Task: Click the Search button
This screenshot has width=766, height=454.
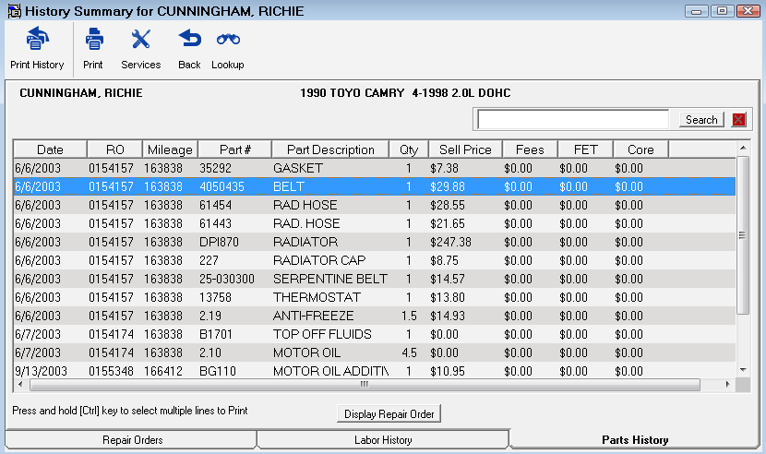Action: (x=701, y=120)
